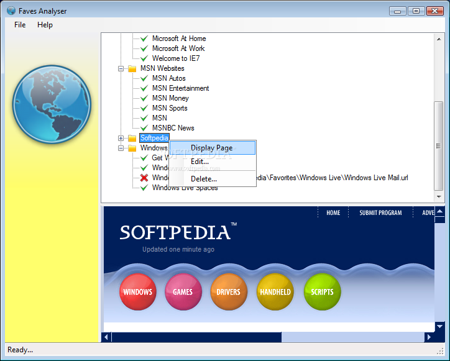
Task: Click green check beside Windows Live Spaces
Action: coord(144,188)
